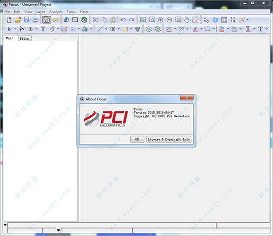Expand the pen line color dropdown
This screenshot has width=273, height=236.
click(x=201, y=29)
